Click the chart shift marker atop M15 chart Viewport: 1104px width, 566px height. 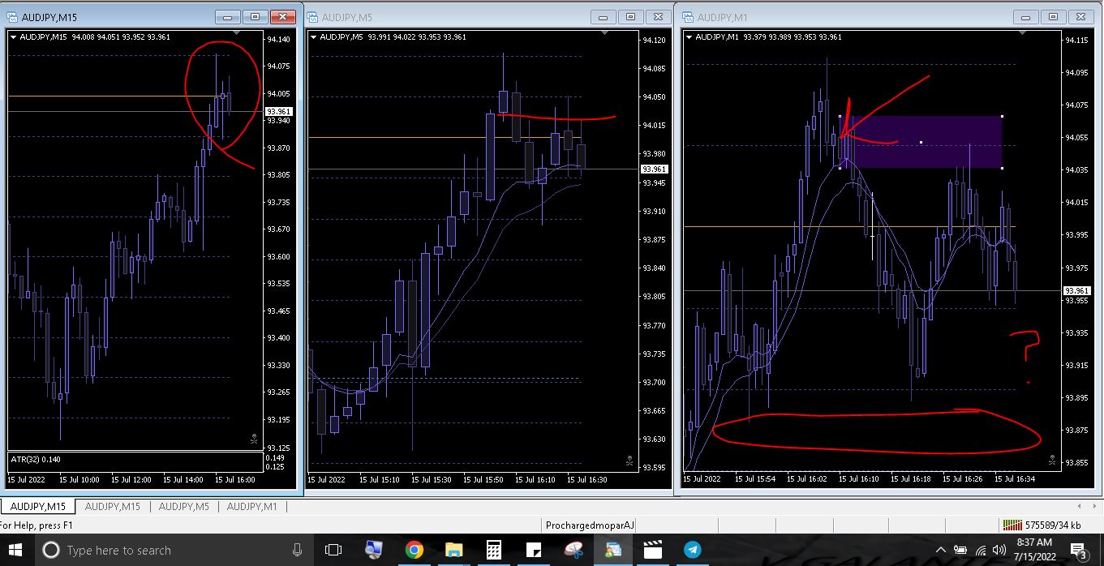pos(236,33)
